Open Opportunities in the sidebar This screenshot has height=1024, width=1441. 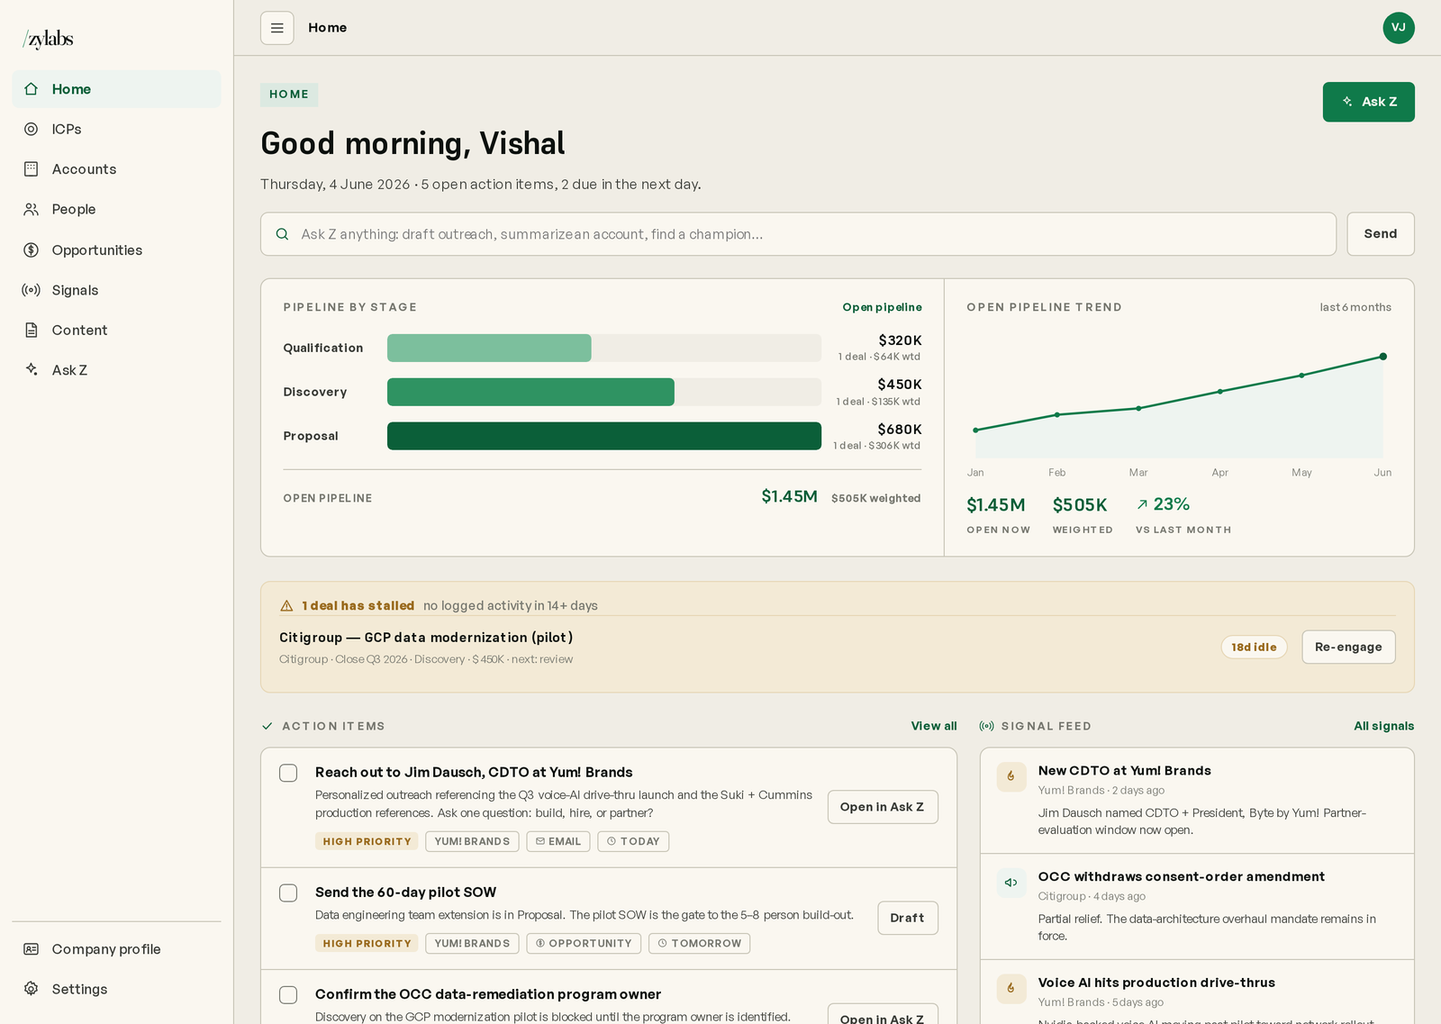pos(116,250)
